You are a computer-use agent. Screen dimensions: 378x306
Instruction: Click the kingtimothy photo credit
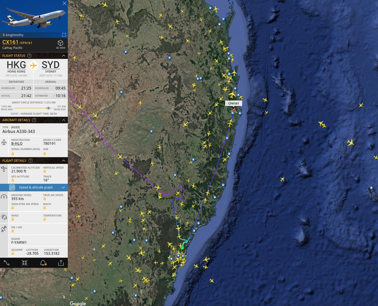tap(13, 35)
